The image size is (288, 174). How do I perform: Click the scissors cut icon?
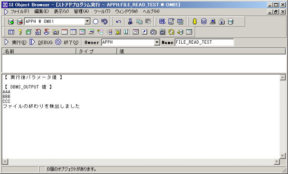tap(130, 21)
